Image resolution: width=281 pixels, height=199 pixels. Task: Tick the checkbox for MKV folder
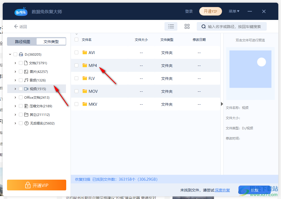click(76, 104)
